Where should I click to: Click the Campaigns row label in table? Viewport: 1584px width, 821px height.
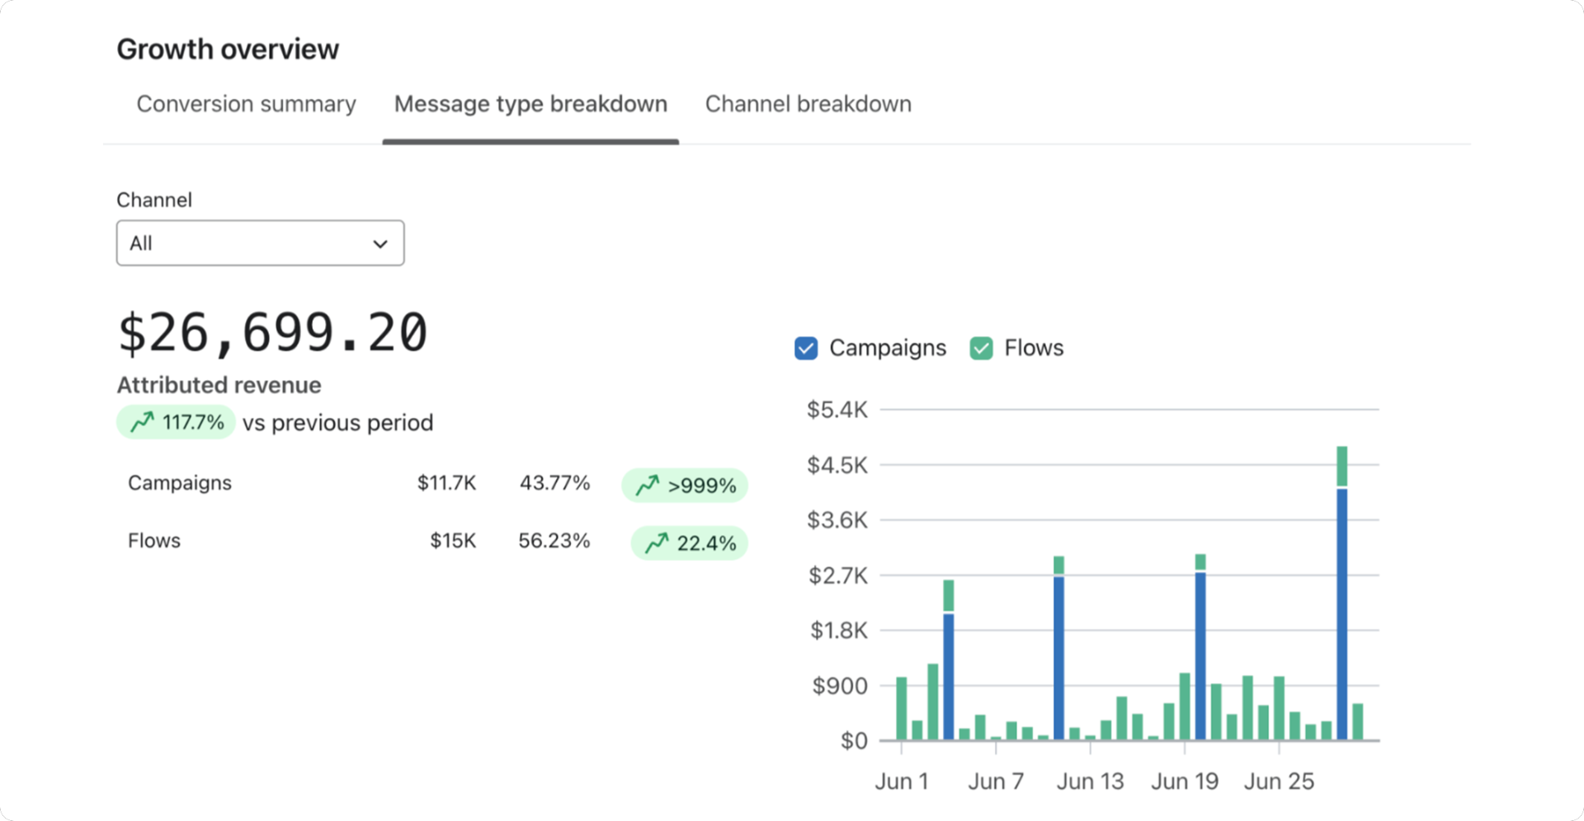click(180, 483)
